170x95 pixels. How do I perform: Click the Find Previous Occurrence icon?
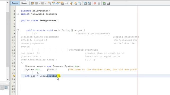[54, 3]
